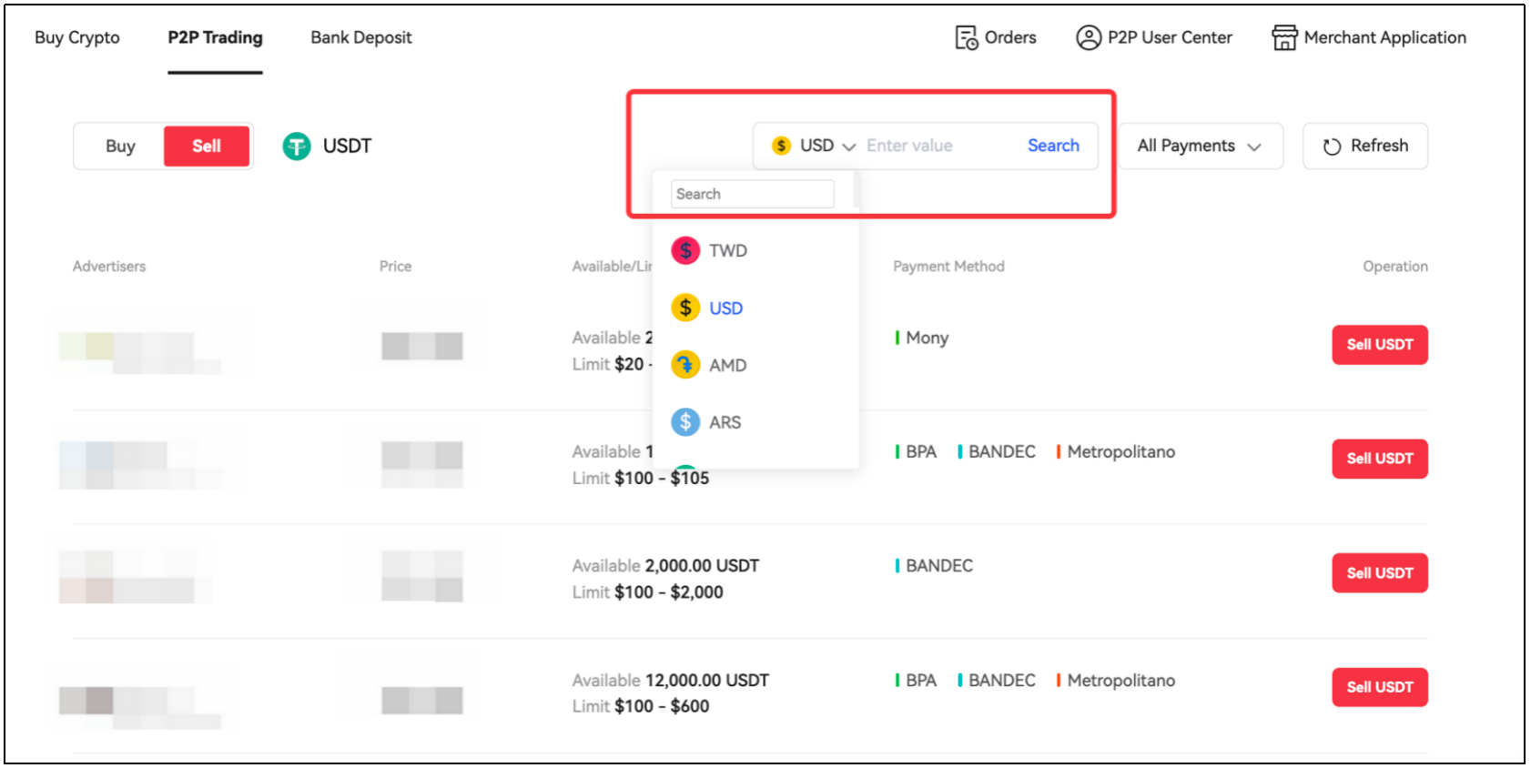Click the green USDT Tether coin icon

coord(297,147)
